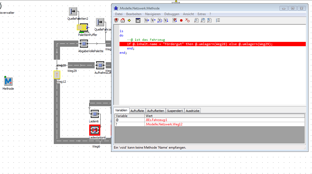Select the AbgabeVollePalette station object
This screenshot has height=174, width=312.
coord(84,43)
